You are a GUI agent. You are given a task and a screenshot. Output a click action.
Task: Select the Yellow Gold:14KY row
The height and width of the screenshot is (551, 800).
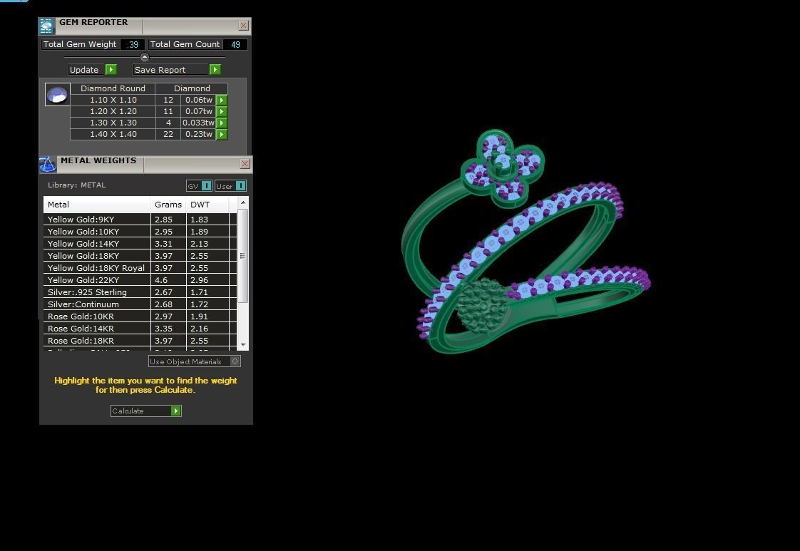click(x=140, y=244)
